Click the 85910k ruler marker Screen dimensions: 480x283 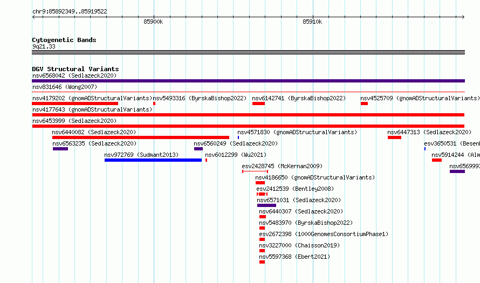pos(312,22)
